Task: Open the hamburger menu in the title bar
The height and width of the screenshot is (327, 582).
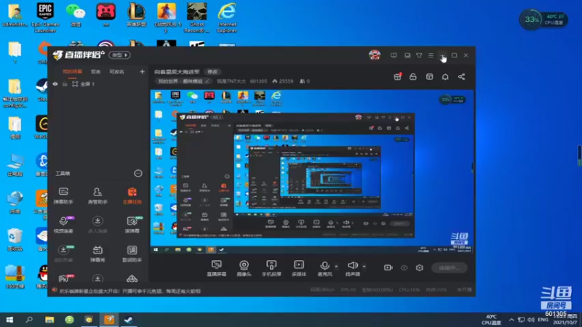Action: [x=431, y=55]
